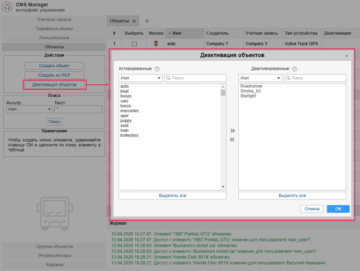Screen dimensions: 360x271
Task: Add new tab with plus icon
Action: coord(147,21)
